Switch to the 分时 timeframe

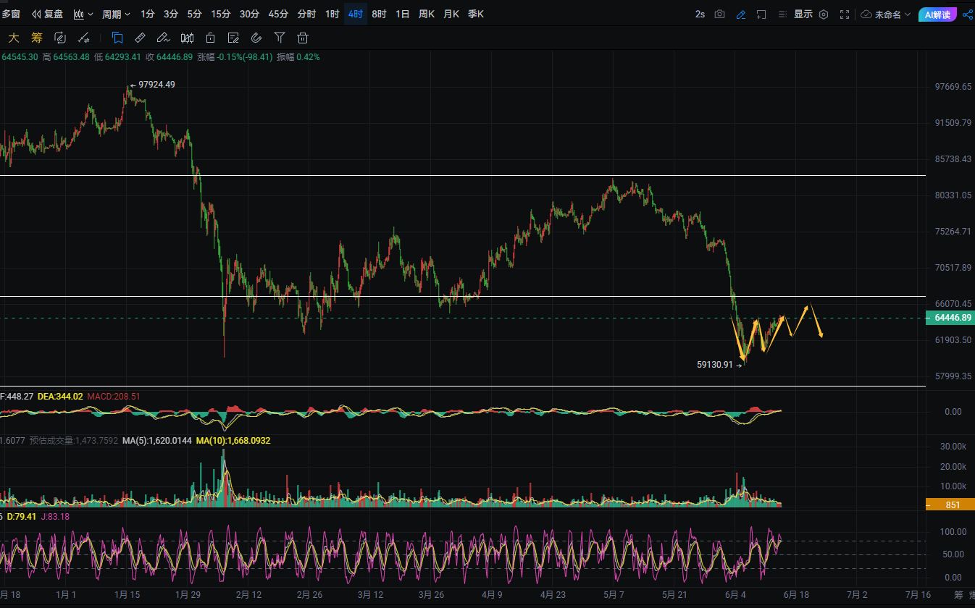(x=306, y=14)
